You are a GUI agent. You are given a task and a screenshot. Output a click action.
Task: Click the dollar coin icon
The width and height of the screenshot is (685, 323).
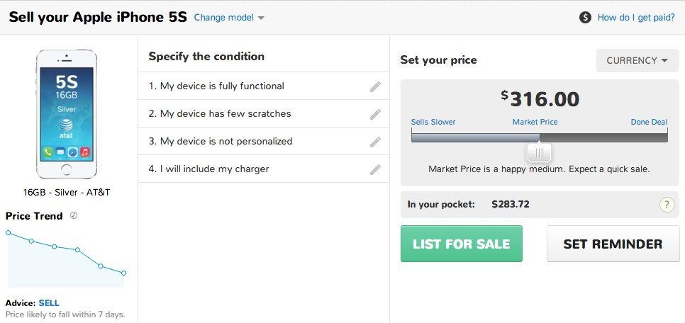[585, 18]
